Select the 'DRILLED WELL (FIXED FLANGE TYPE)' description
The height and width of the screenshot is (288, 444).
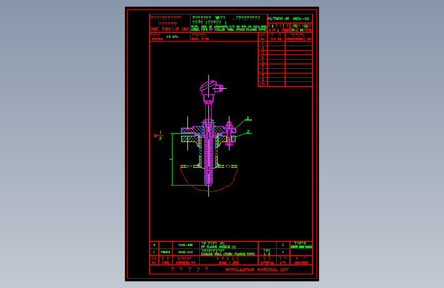coord(228,254)
